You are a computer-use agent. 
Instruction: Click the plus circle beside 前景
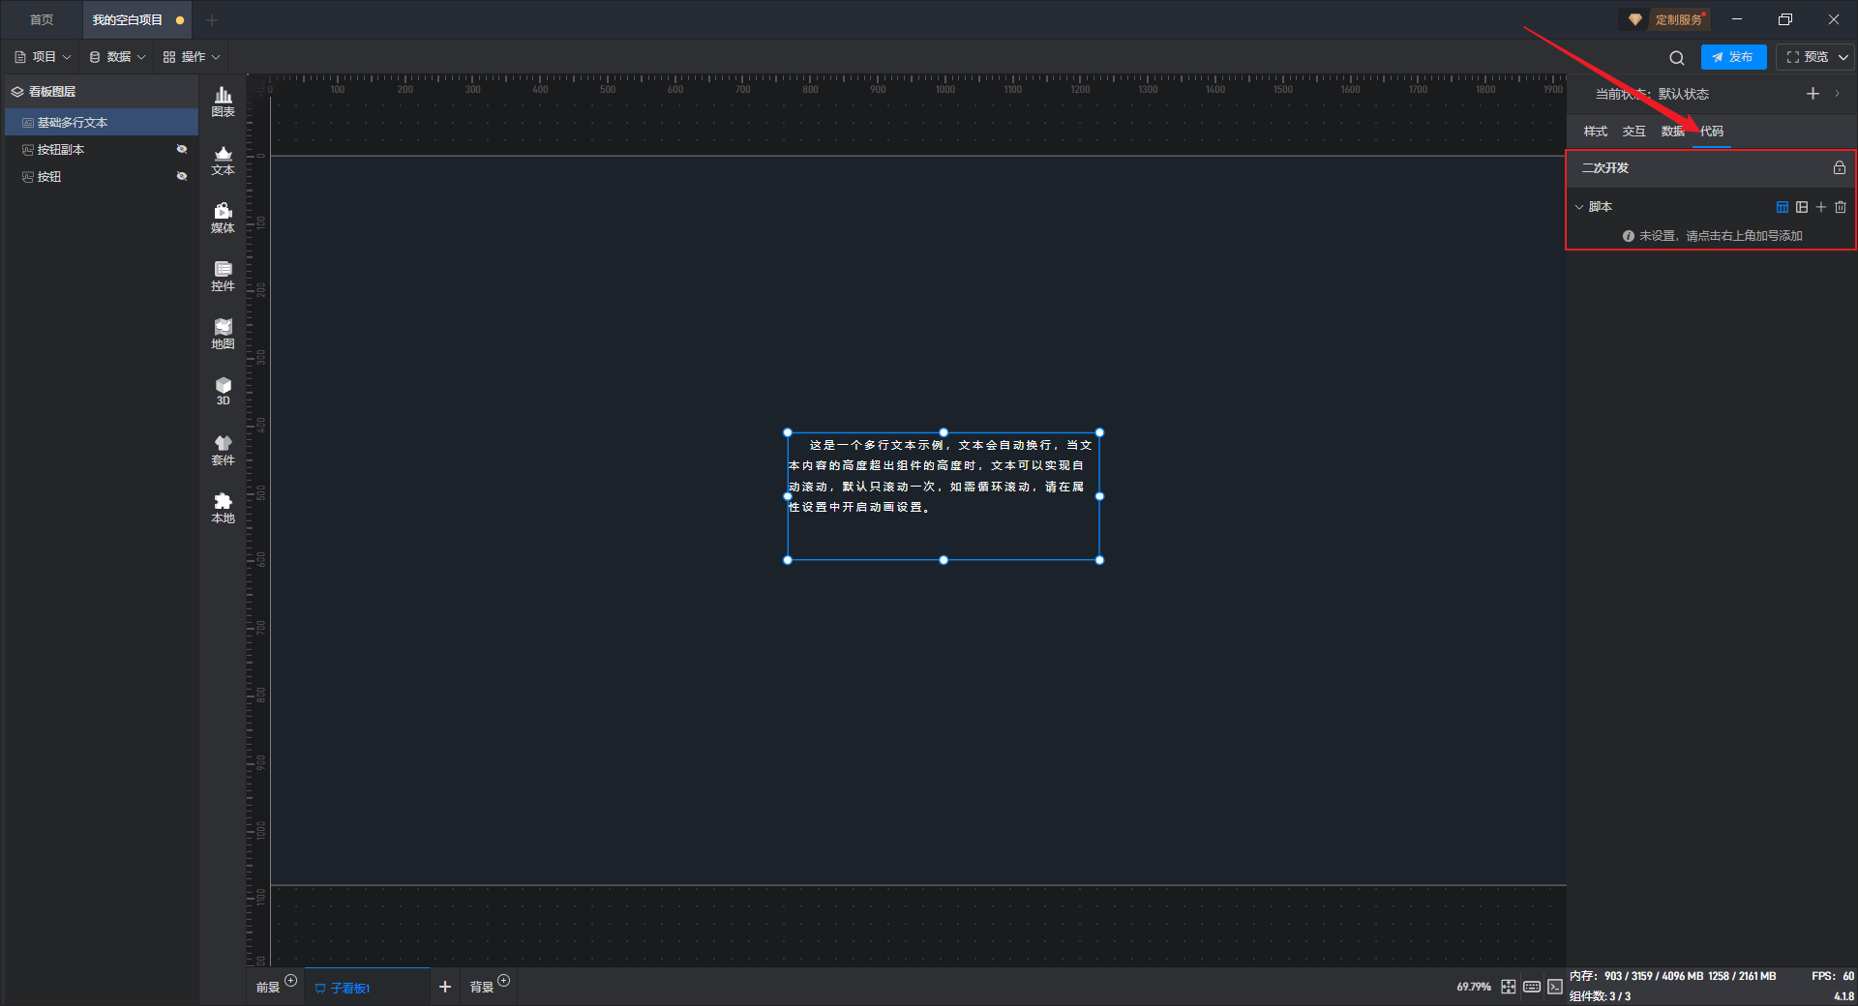pyautogui.click(x=290, y=981)
